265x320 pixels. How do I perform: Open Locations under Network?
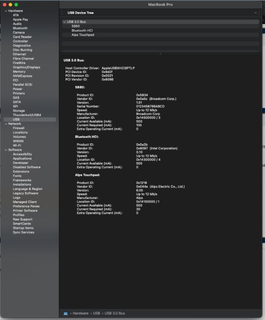(x=20, y=132)
